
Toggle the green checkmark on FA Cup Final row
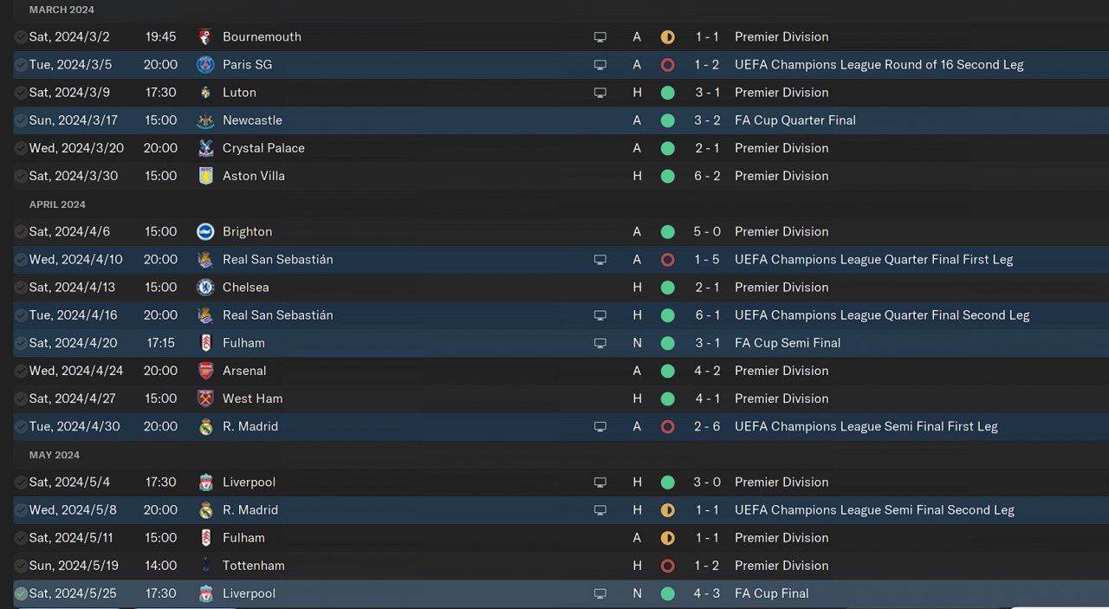tap(21, 593)
